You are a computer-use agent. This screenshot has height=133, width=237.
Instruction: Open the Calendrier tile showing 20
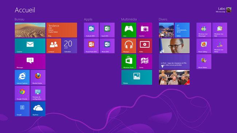click(x=70, y=46)
